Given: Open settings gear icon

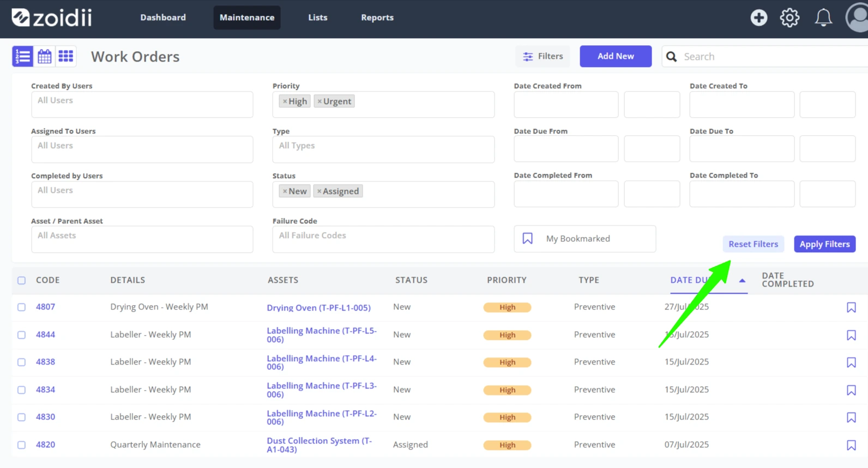Looking at the screenshot, I should pyautogui.click(x=789, y=17).
